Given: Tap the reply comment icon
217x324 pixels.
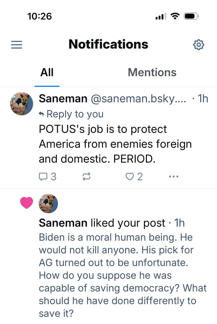Looking at the screenshot, I should [x=43, y=177].
